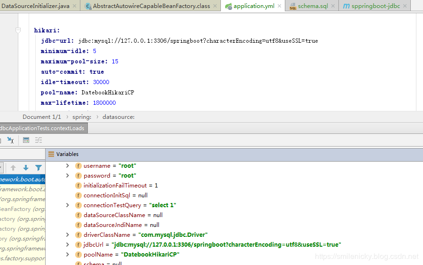Viewport: 423px width, 265px height.
Task: Close the AbstractAutowireCapableBeanFactory.class tab
Action: [215, 6]
